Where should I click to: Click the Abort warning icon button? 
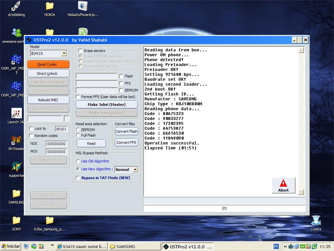click(x=283, y=186)
